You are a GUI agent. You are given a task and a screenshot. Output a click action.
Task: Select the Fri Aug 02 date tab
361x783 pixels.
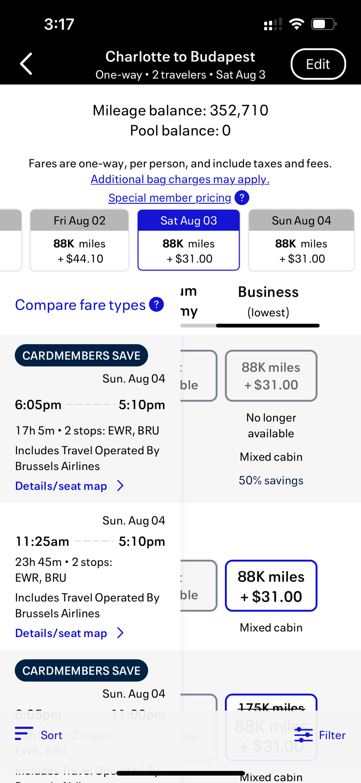pos(80,240)
